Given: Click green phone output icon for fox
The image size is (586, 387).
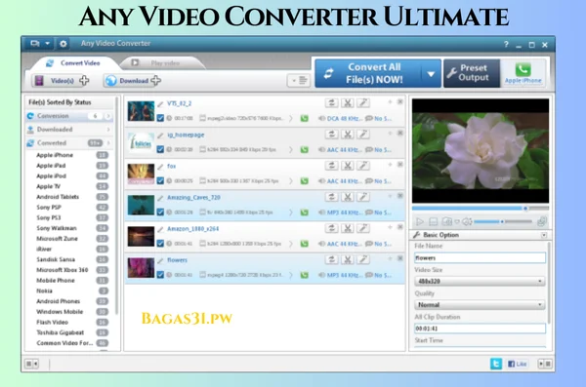Looking at the screenshot, I should click(x=304, y=181).
